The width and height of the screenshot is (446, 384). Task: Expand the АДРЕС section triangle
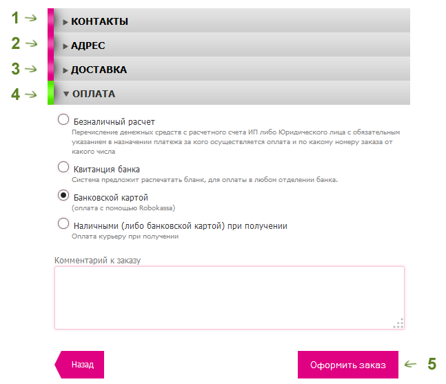[65, 46]
